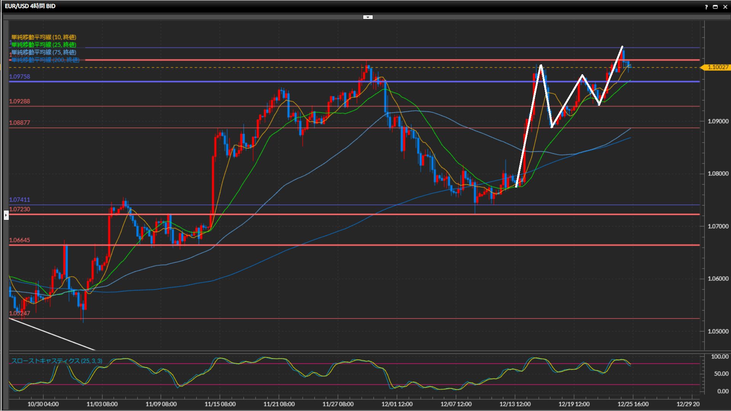
Task: Select the 10-period simple moving average label
Action: coord(44,37)
